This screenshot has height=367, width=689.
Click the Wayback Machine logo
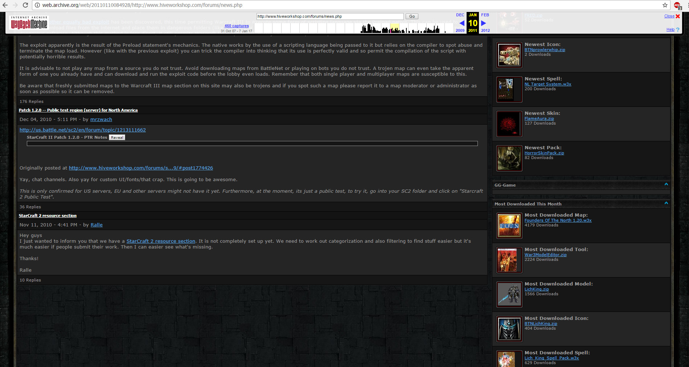point(29,22)
